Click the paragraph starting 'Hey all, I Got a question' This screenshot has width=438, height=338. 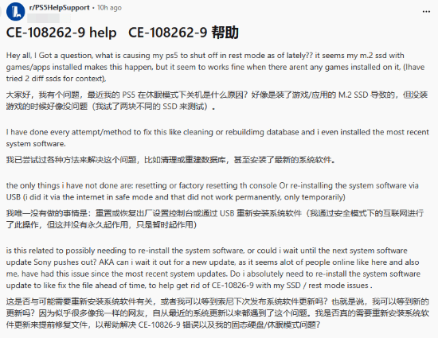tap(215, 67)
